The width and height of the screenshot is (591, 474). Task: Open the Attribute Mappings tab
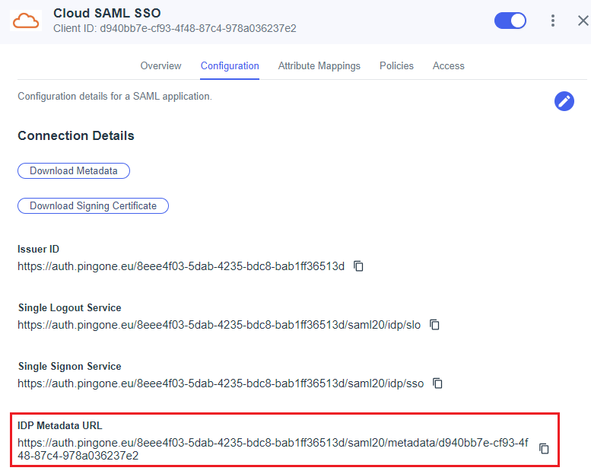coord(319,66)
